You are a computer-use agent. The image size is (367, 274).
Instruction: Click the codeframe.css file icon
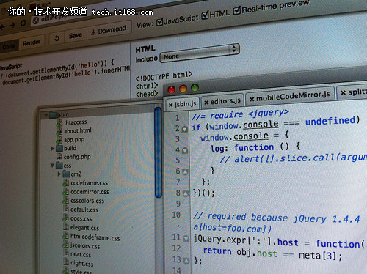coord(65,183)
